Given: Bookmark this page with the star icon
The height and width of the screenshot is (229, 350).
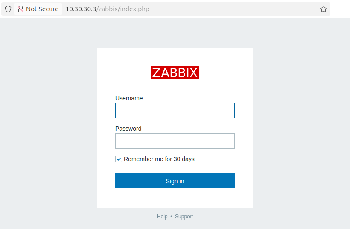Looking at the screenshot, I should pos(324,9).
